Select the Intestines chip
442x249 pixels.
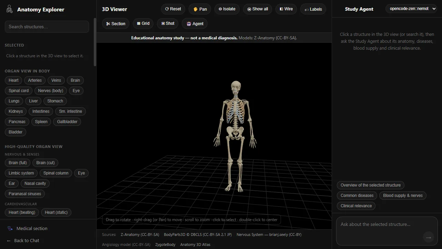41,111
